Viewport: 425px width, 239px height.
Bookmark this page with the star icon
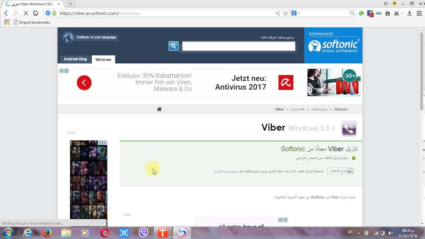point(285,13)
